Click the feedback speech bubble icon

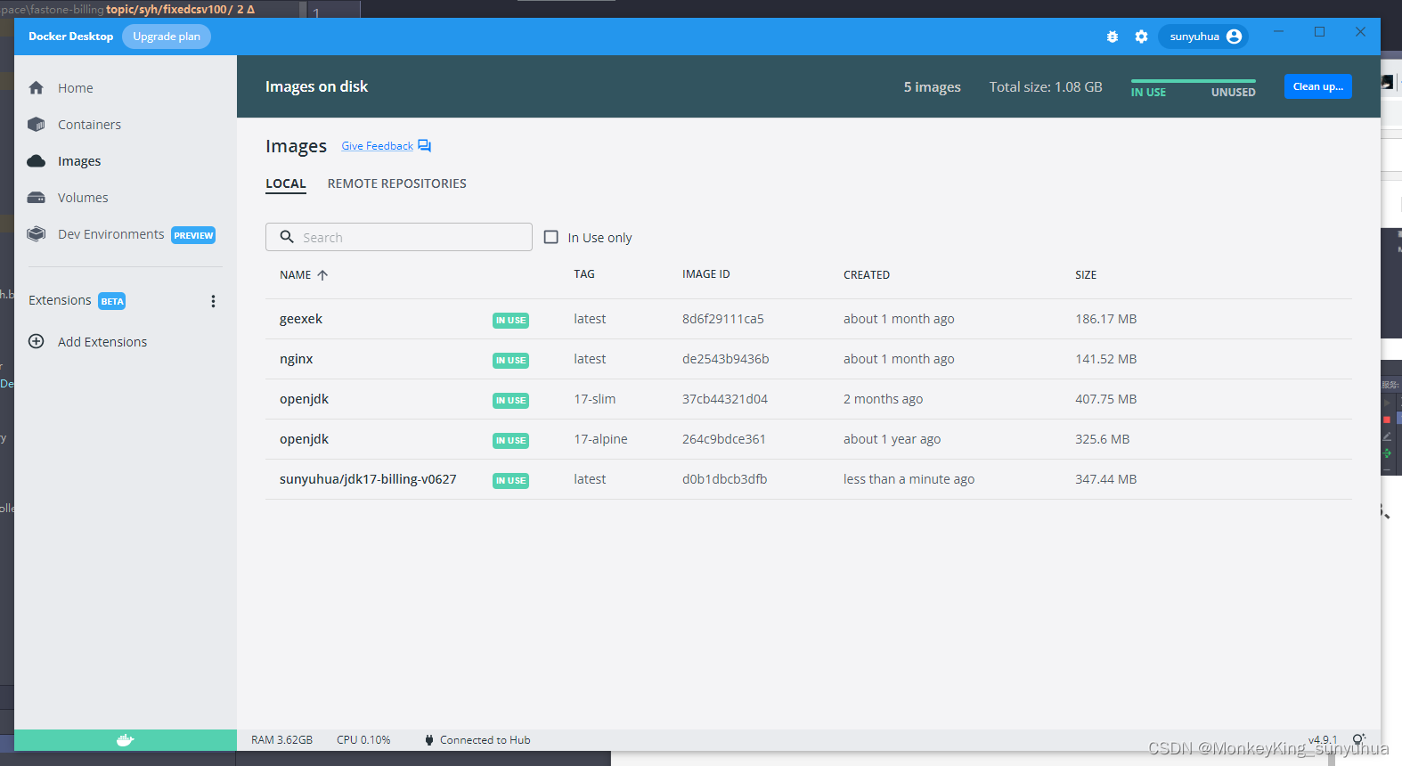(x=425, y=146)
